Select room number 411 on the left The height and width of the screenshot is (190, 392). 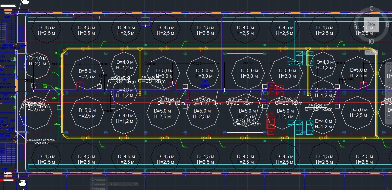(x=5, y=80)
